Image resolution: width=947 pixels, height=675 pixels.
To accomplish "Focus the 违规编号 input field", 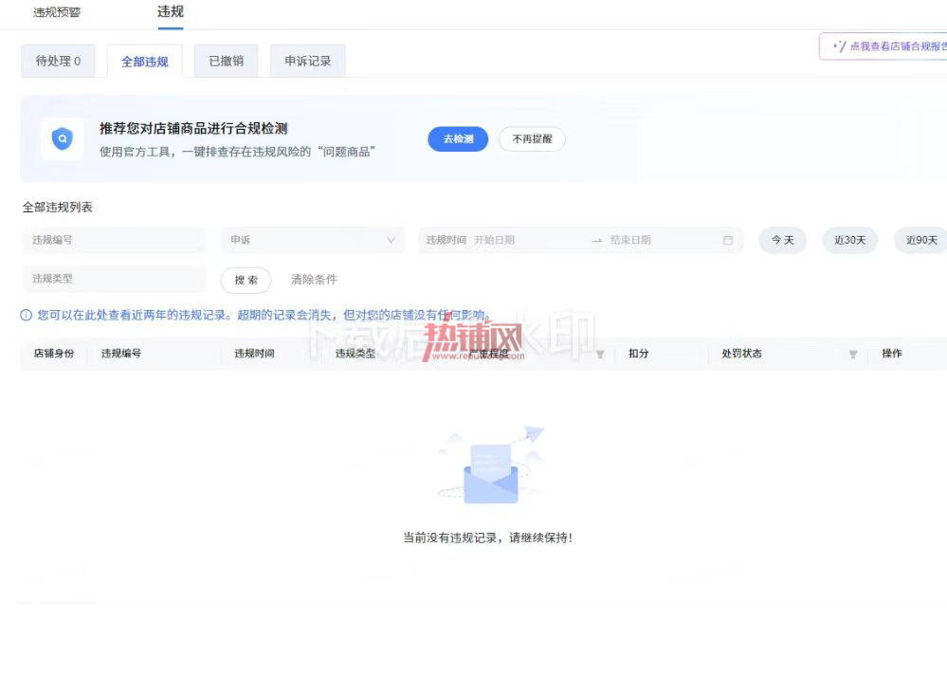I will pos(113,240).
